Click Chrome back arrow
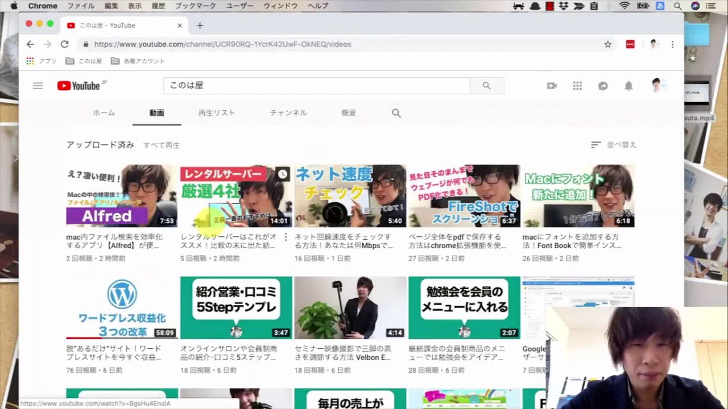Viewport: 728px width, 409px height. 30,44
